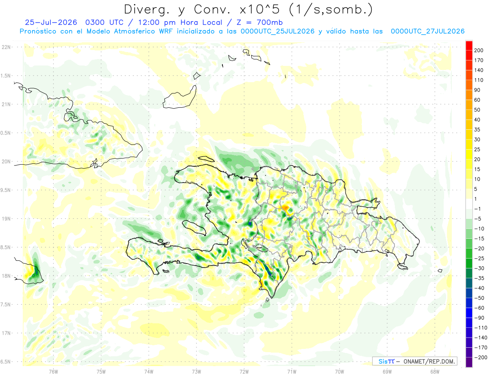Click the '73W' longitude label

[196, 371]
